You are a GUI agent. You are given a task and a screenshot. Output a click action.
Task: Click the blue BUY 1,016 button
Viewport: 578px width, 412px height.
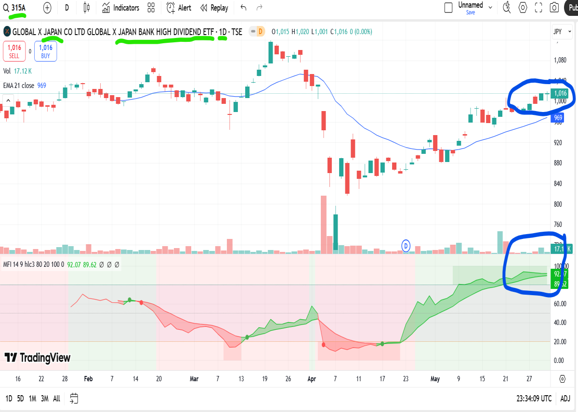click(x=46, y=51)
